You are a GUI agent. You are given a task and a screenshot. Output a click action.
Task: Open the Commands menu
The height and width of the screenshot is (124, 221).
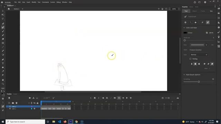(45, 2)
